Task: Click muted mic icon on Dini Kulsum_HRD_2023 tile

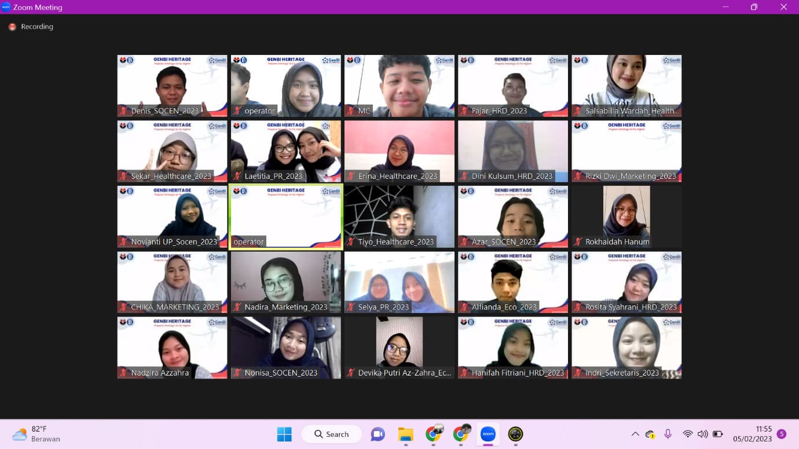Action: tap(464, 176)
